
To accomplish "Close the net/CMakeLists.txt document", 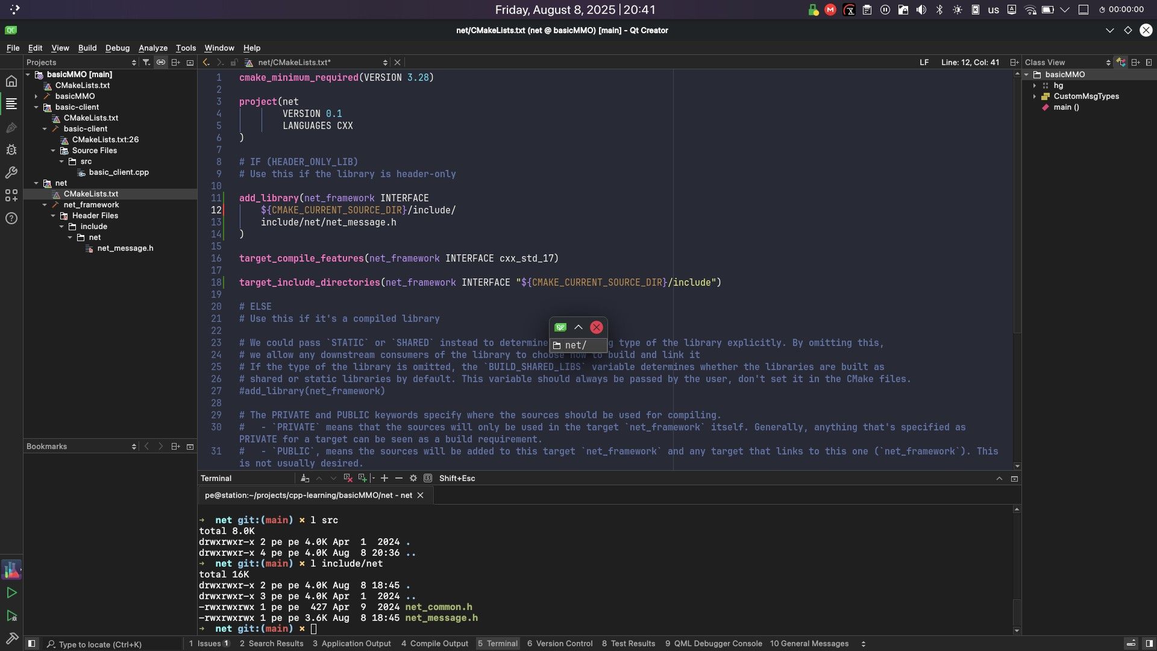I will coord(397,63).
